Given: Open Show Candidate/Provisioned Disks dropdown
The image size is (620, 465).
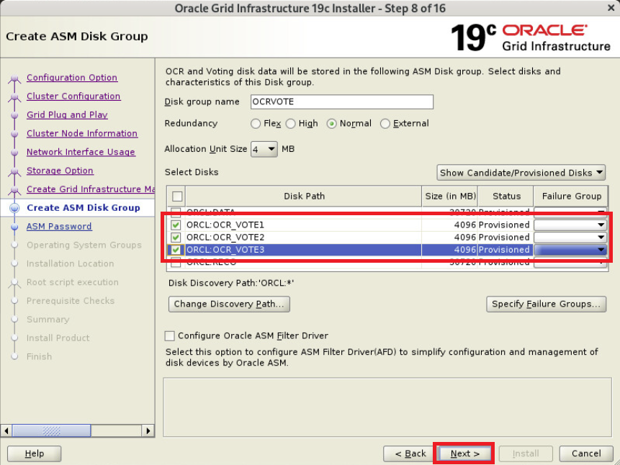Looking at the screenshot, I should [521, 173].
